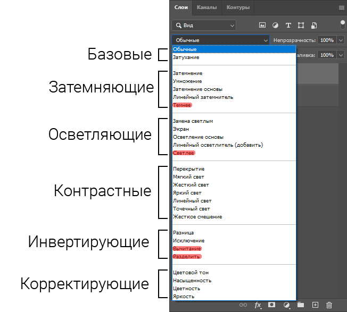Select Мягкий свет blend mode
Screen dimensions: 347x312
click(x=188, y=177)
